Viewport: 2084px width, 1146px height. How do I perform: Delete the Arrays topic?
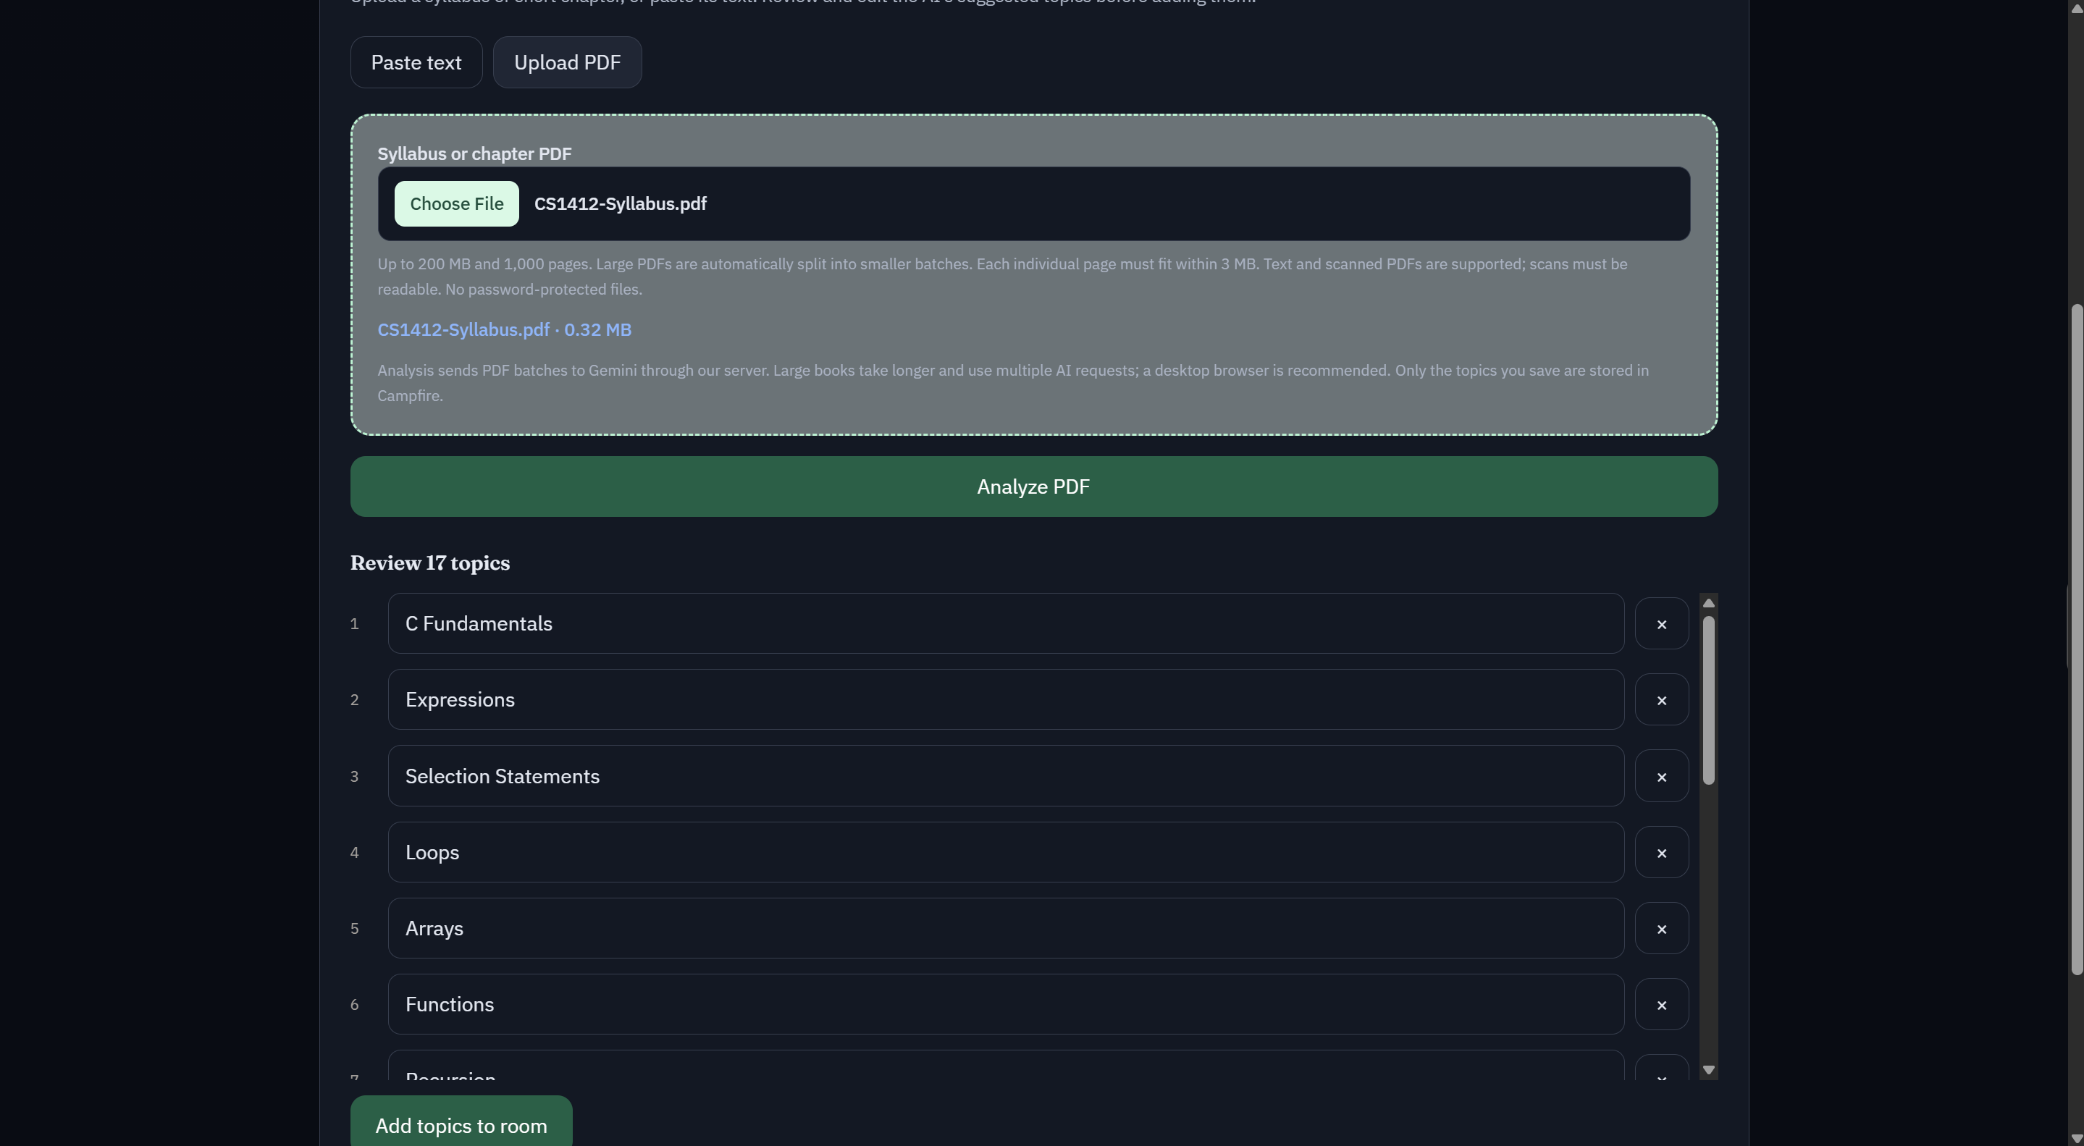tap(1662, 928)
